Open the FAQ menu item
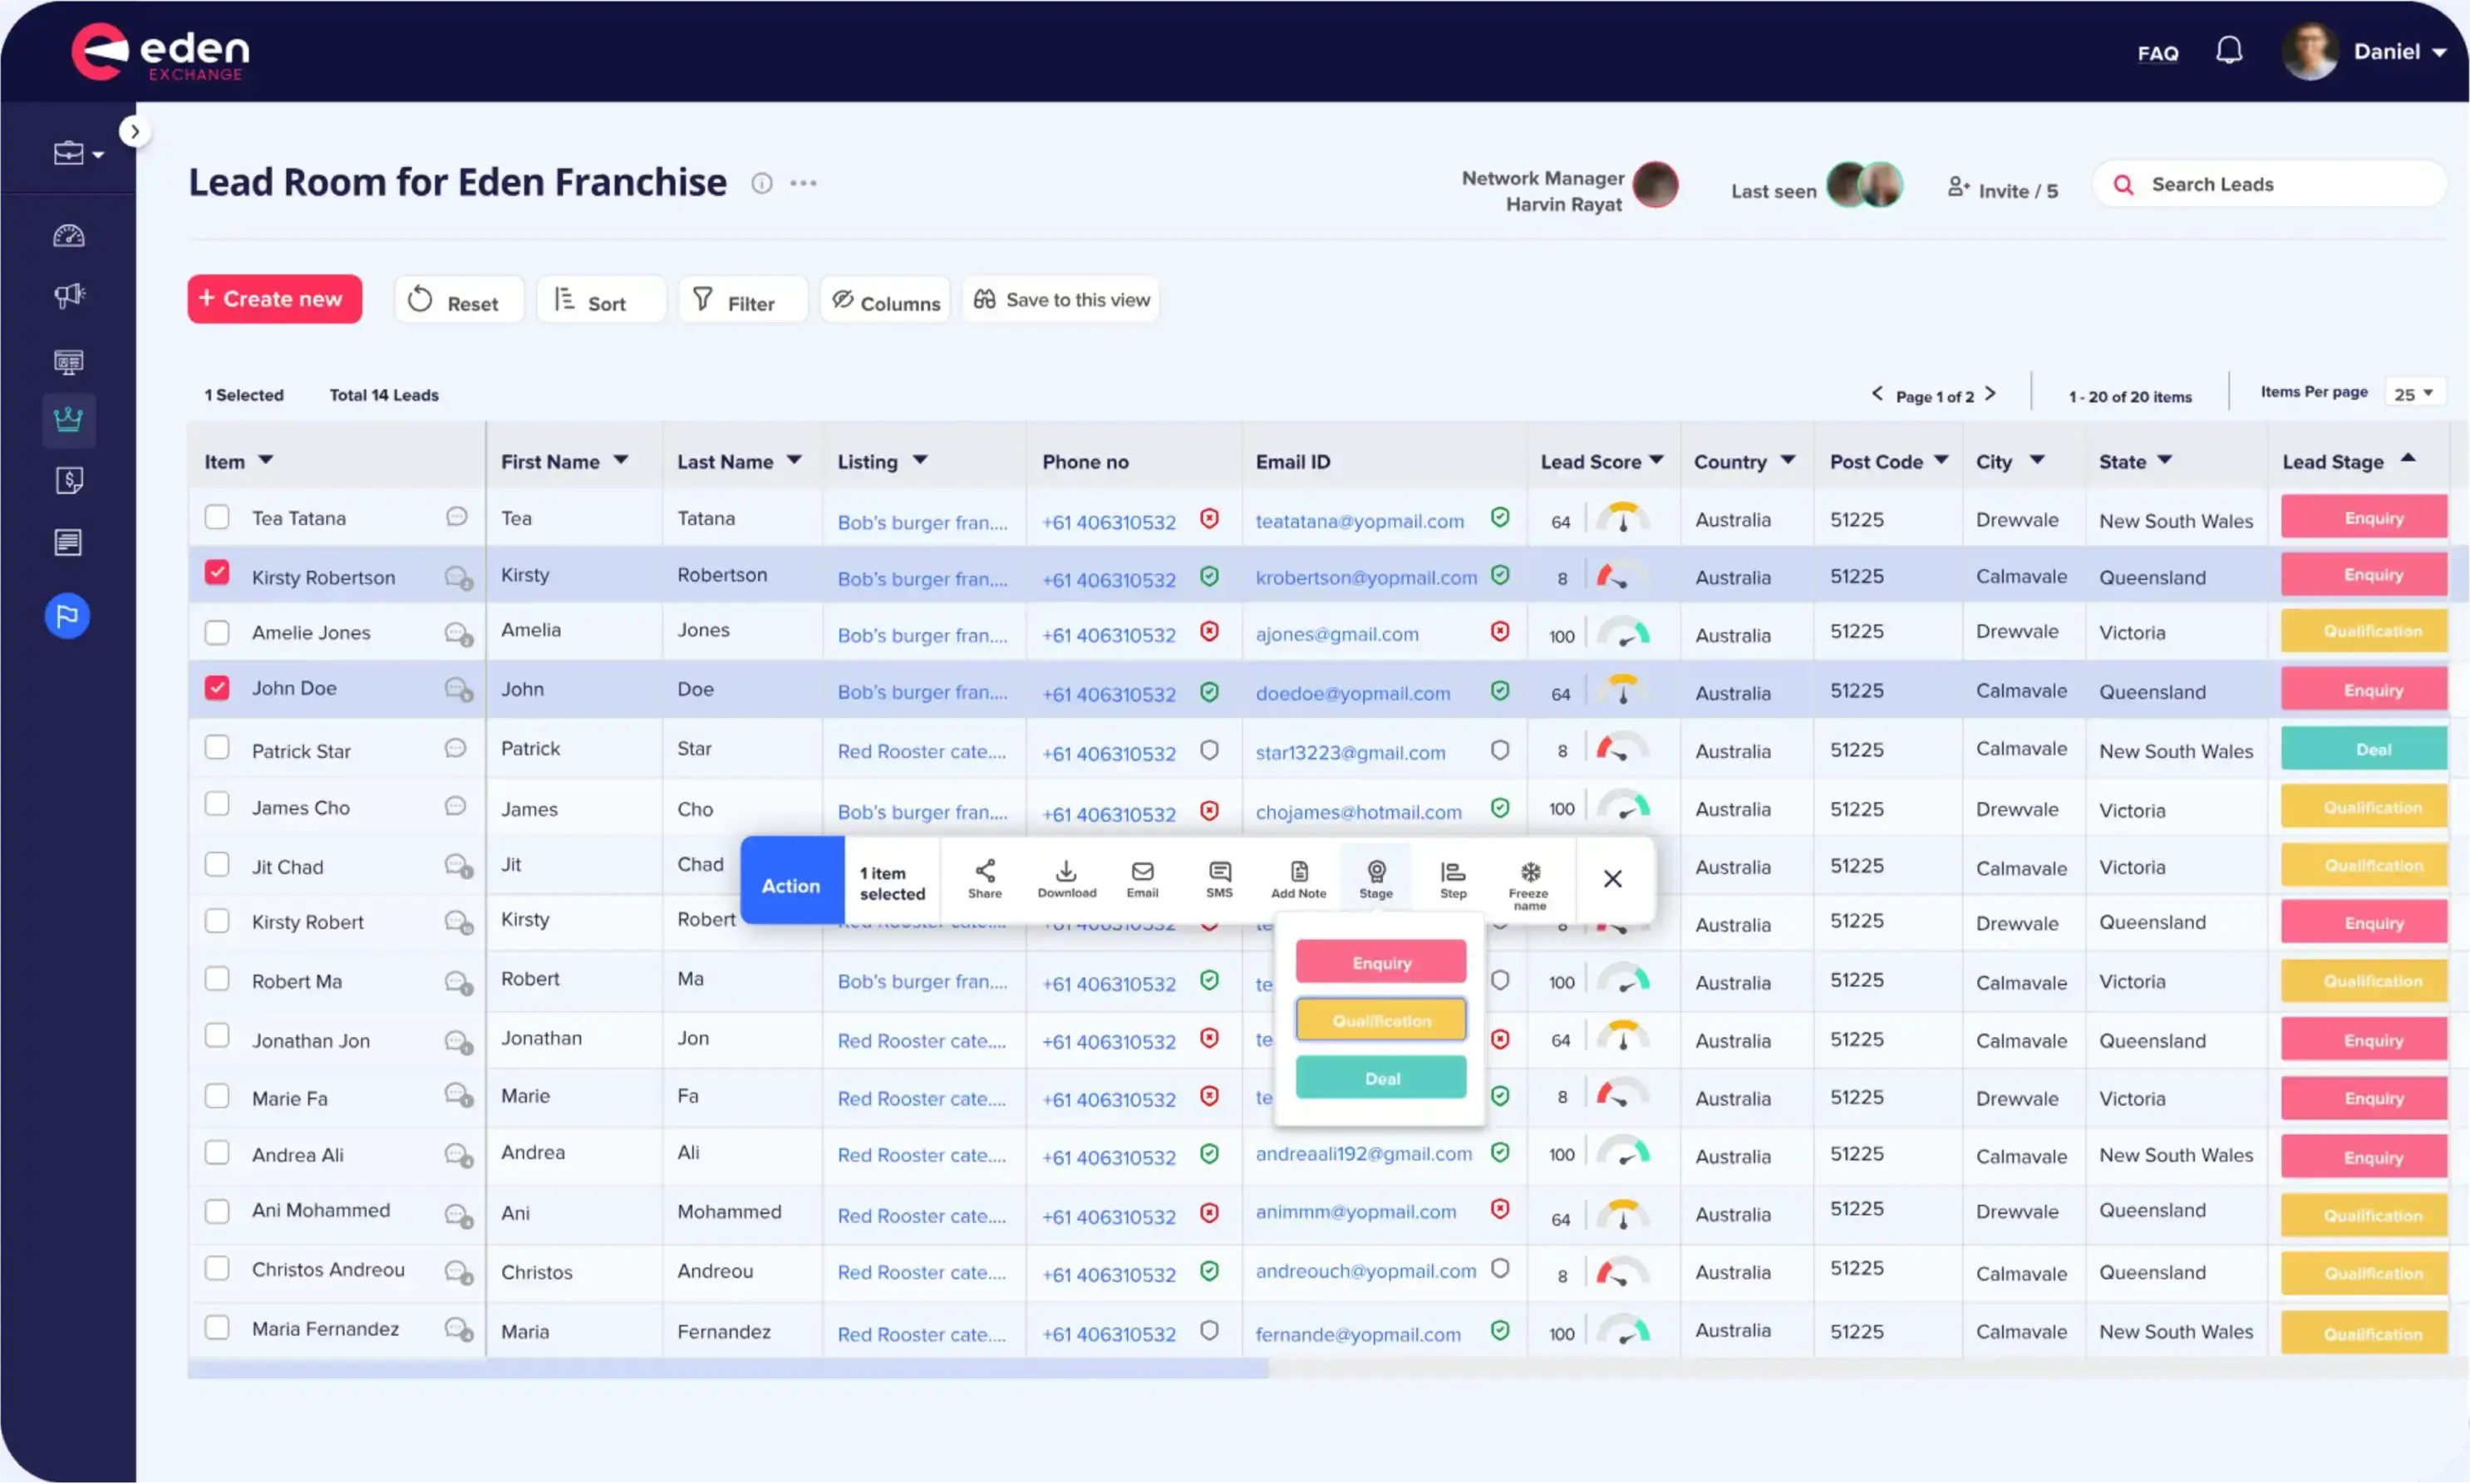The width and height of the screenshot is (2470, 1484). click(2157, 52)
